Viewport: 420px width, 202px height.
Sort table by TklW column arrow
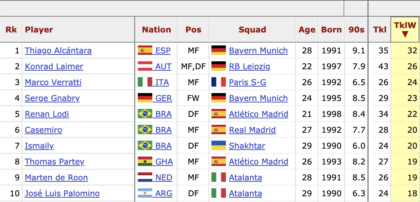coord(405,34)
